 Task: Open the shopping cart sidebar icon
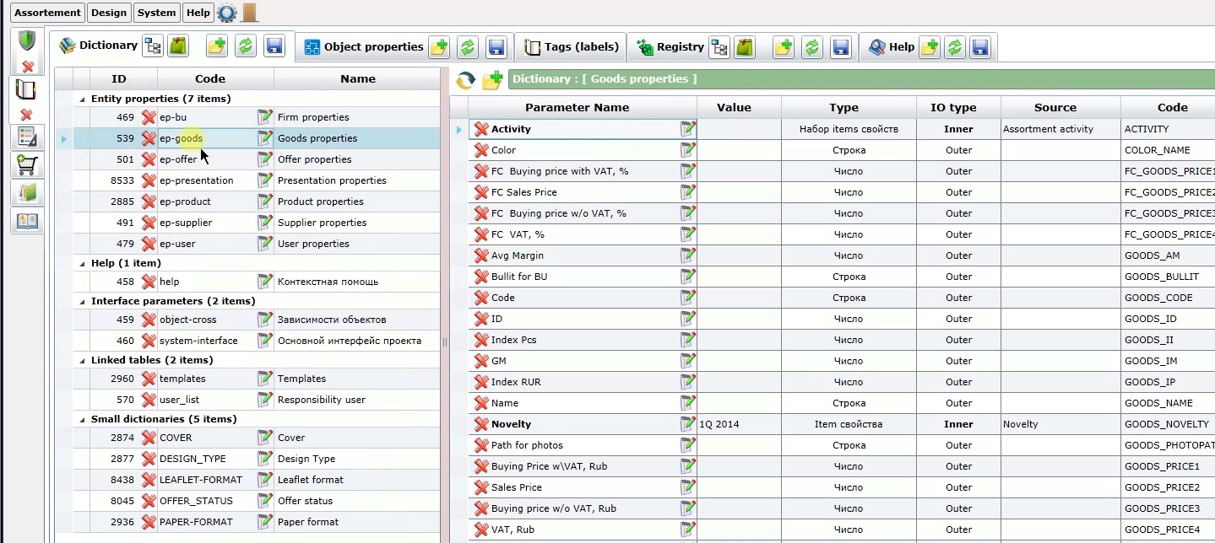(x=28, y=164)
